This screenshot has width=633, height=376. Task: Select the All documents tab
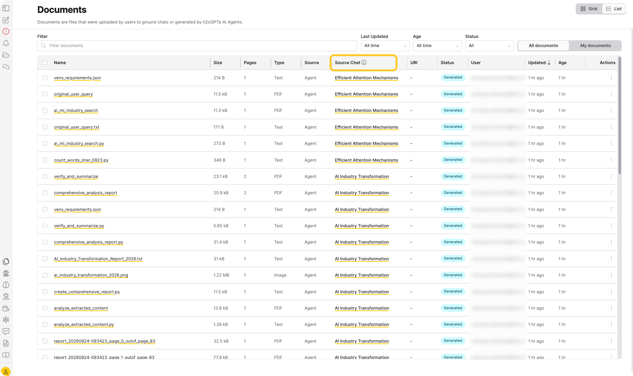coord(543,46)
